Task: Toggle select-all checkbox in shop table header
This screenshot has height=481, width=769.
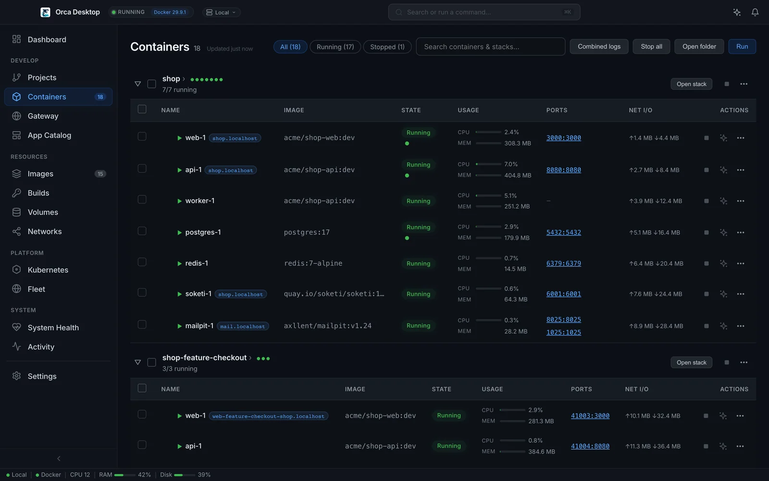Action: click(142, 109)
